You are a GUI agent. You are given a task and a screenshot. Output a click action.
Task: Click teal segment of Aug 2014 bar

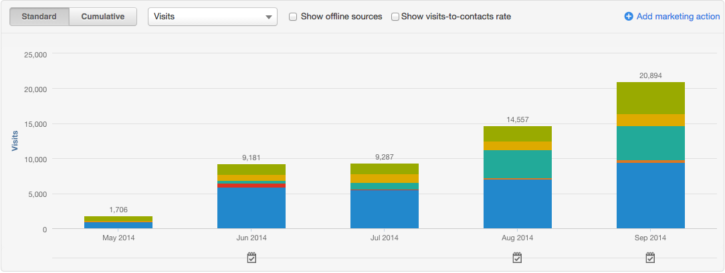[517, 164]
